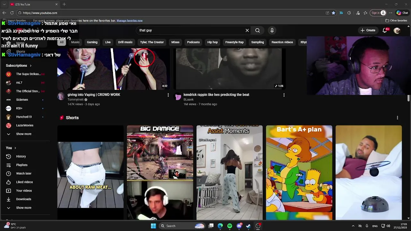Open Edge Favorites list icon

[x=365, y=13]
